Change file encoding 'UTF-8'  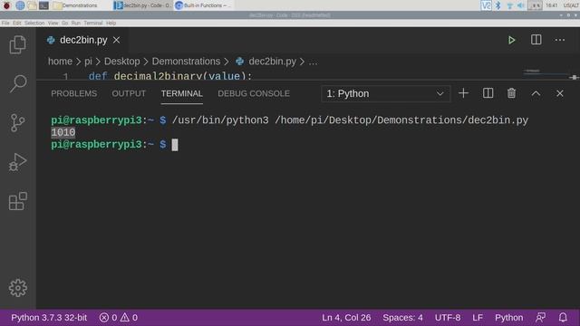[x=448, y=318]
